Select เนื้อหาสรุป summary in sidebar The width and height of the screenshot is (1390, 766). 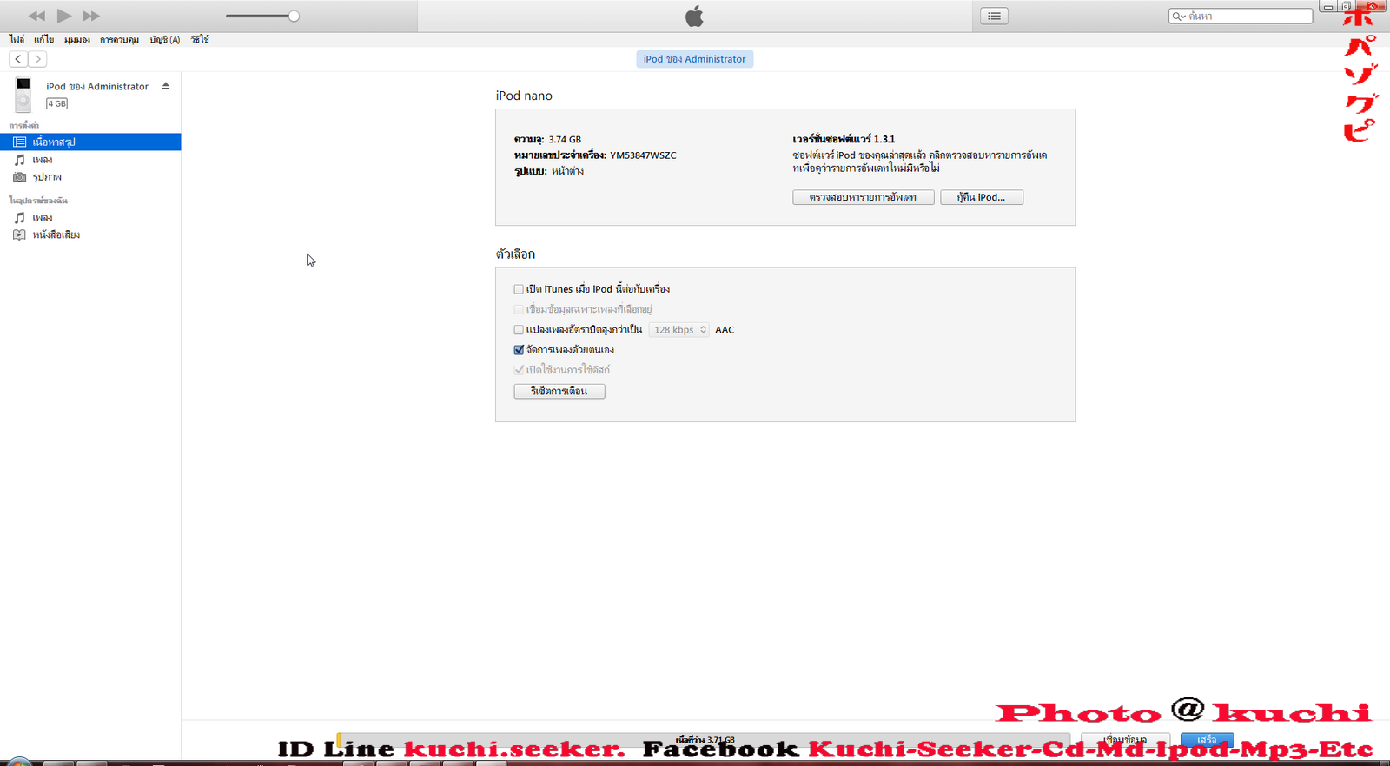tap(90, 142)
